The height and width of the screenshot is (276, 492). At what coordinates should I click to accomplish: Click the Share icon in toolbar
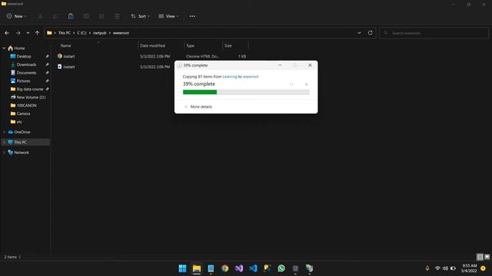point(101,16)
